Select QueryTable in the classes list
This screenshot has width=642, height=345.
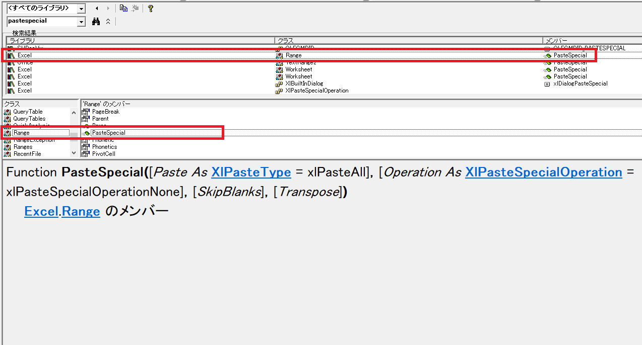28,112
